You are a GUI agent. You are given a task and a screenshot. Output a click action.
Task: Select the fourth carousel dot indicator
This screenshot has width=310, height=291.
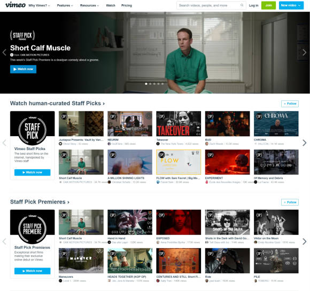point(158,84)
